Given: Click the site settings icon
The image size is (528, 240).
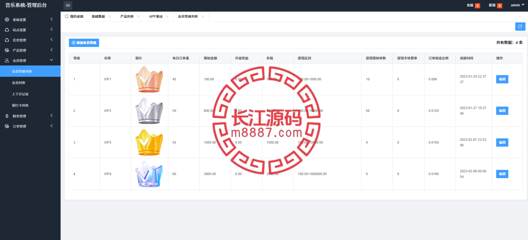Looking at the screenshot, I should [x=7, y=30].
